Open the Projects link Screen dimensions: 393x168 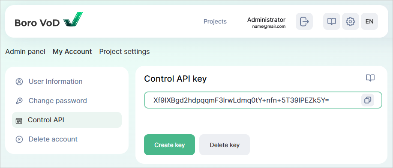coord(215,21)
